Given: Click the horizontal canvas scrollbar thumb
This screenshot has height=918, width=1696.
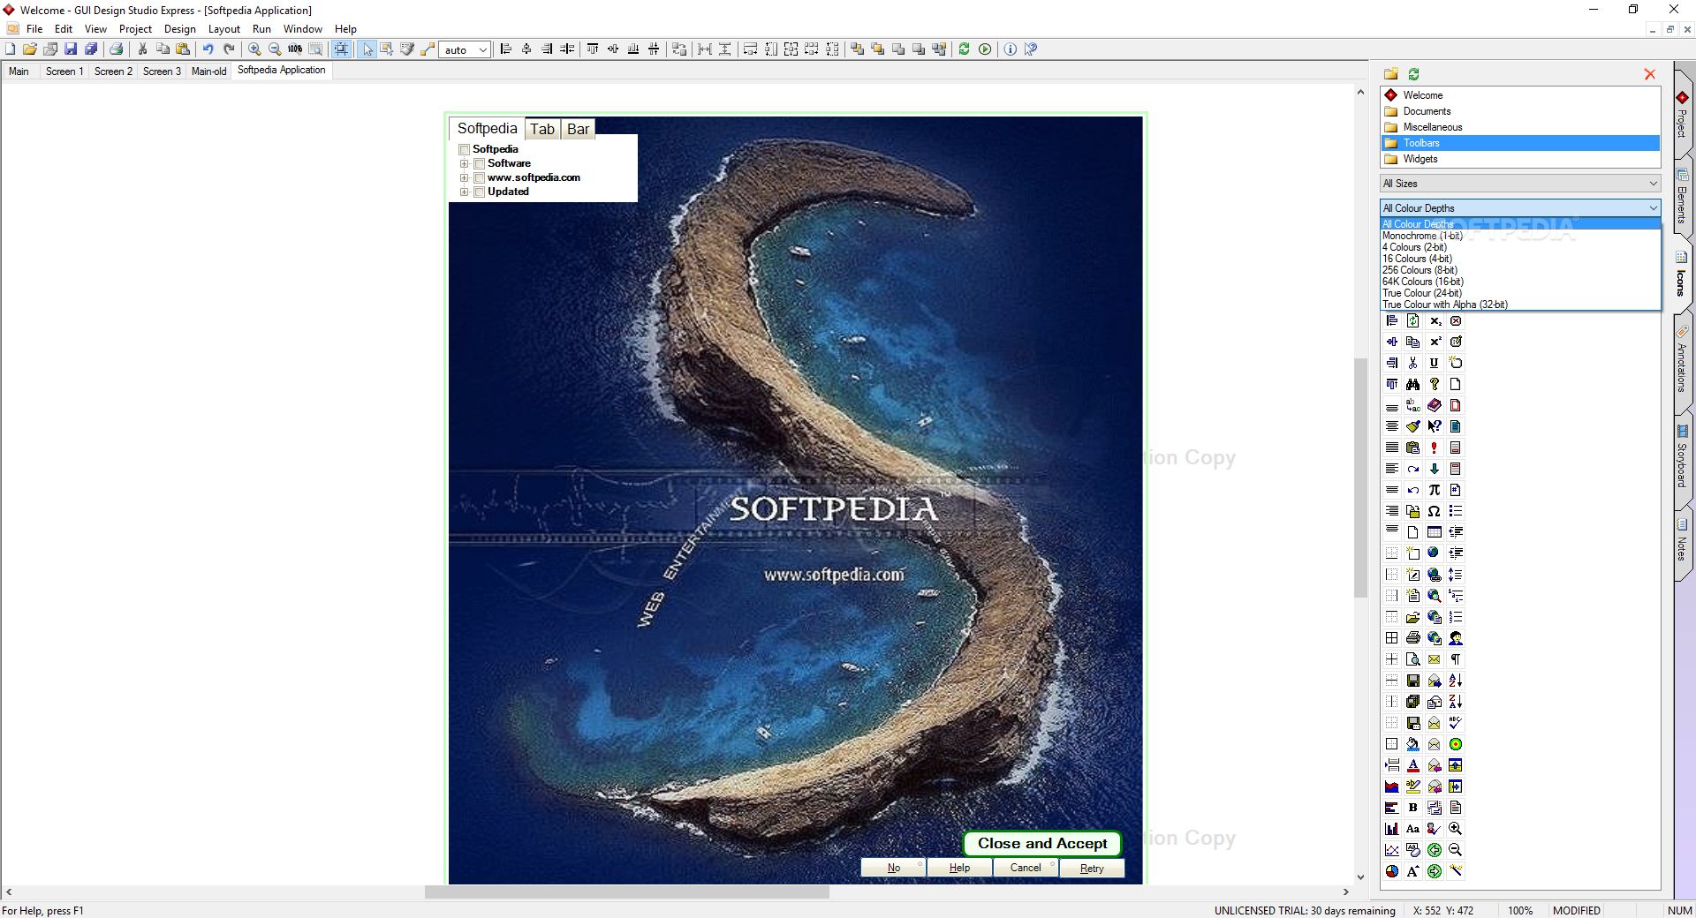Looking at the screenshot, I should coord(627,892).
